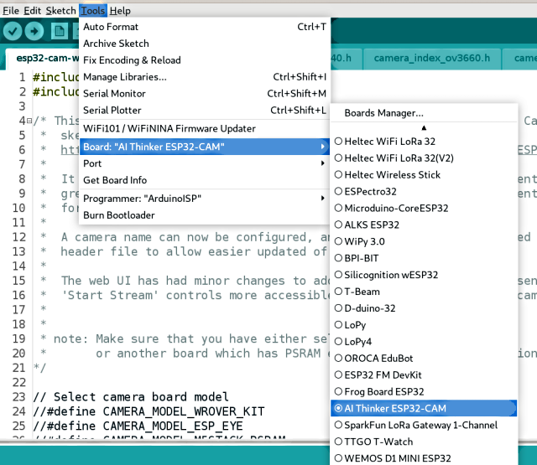Screen dimensions: 537x465
Task: Select WiPy 3.0 board
Action: click(424, 241)
